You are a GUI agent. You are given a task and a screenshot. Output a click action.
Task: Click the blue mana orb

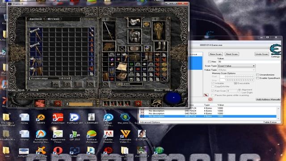(x=173, y=97)
